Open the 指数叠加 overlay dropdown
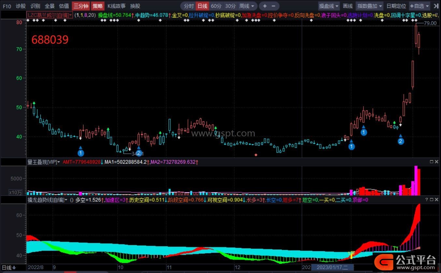This screenshot has width=441, height=273. click(x=370, y=6)
